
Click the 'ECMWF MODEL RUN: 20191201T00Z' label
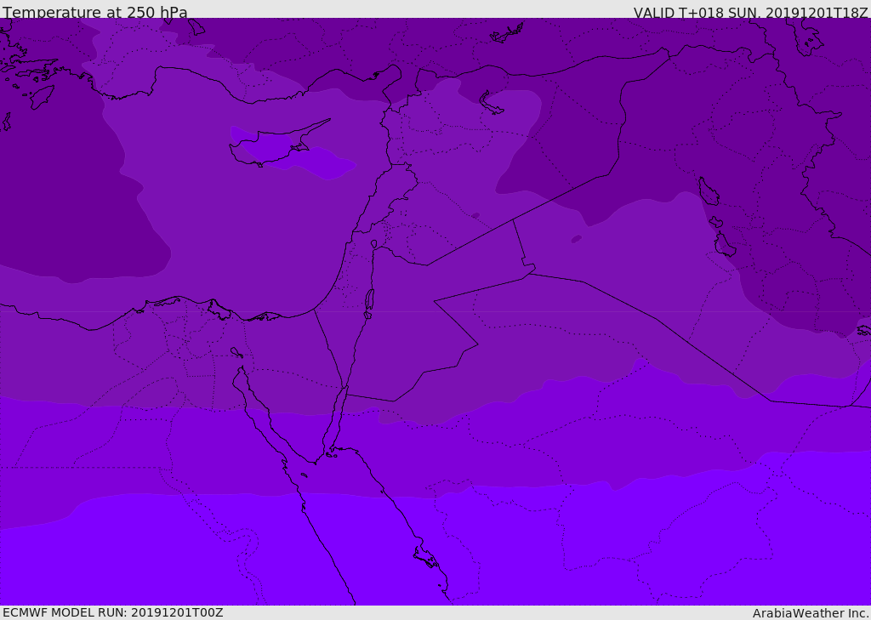point(113,612)
